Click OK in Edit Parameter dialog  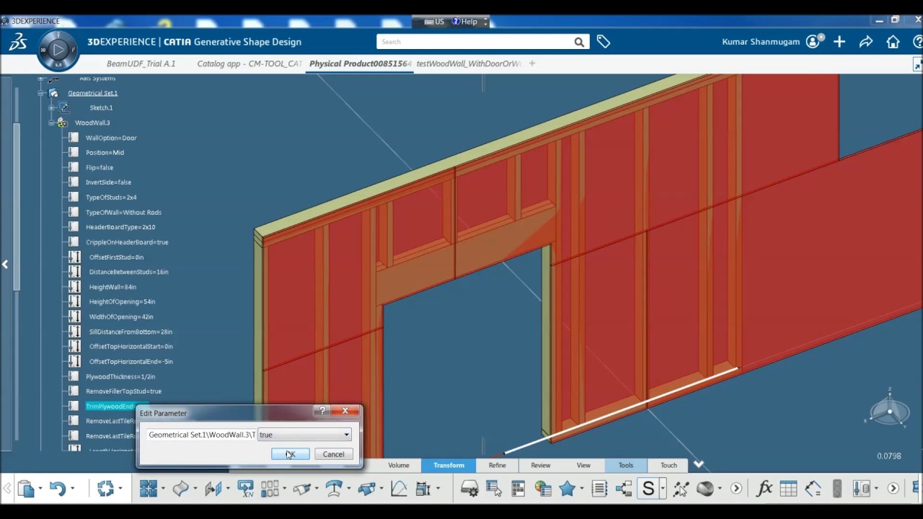point(290,454)
